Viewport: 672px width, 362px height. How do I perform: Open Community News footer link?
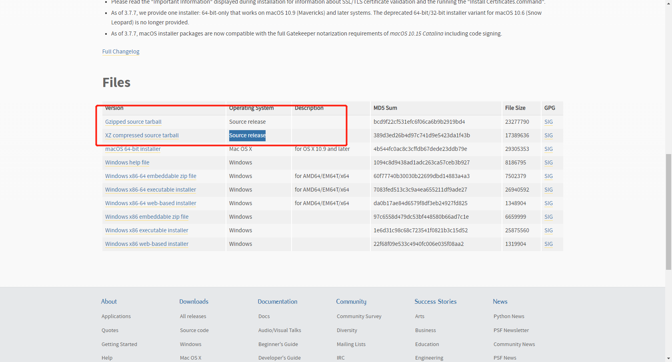(514, 344)
